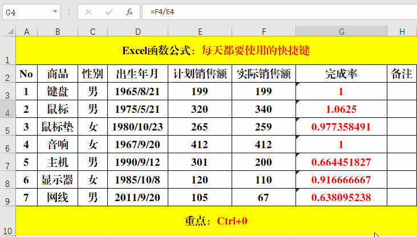Select the date cell '2011/9/20'
This screenshot has width=417, height=237.
pyautogui.click(x=137, y=197)
